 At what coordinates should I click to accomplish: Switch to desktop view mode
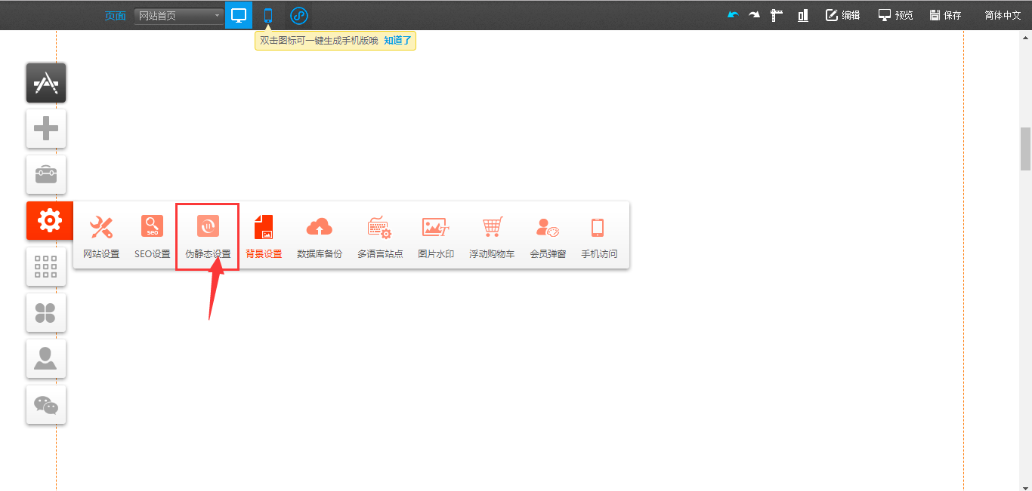point(239,15)
